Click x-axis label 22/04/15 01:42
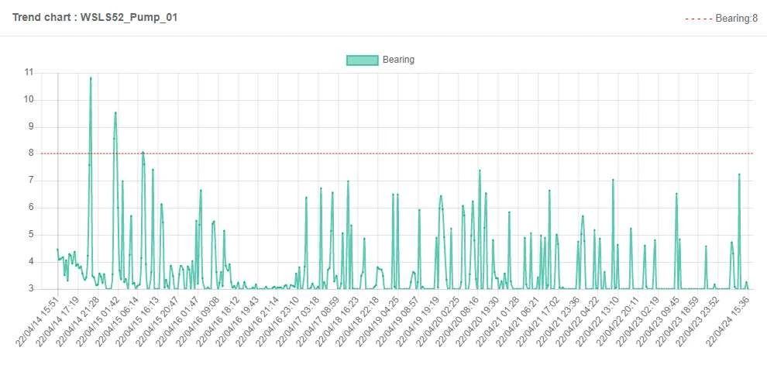 point(98,321)
